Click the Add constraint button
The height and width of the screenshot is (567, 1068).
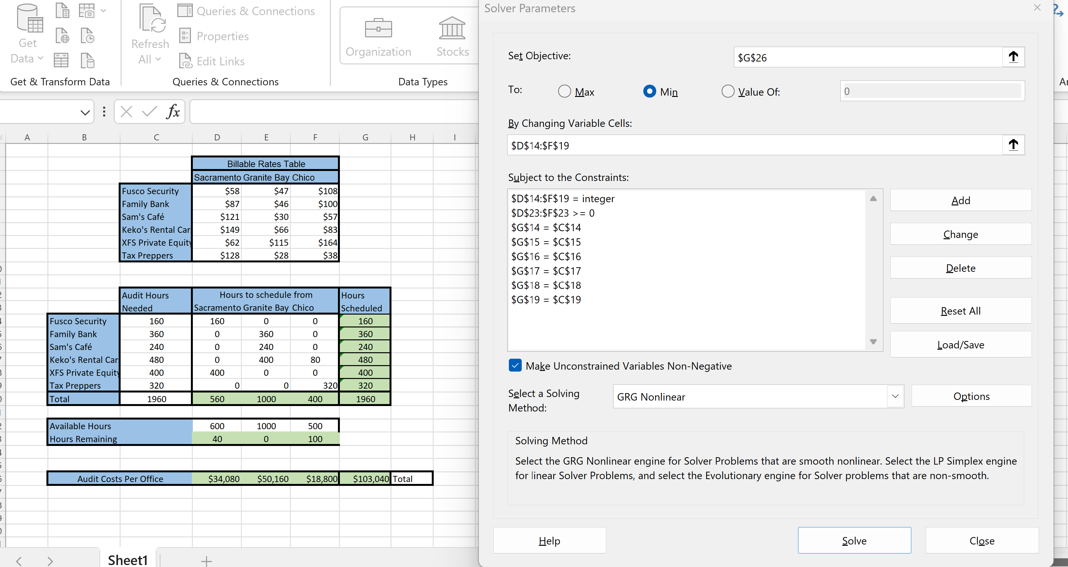tap(960, 200)
